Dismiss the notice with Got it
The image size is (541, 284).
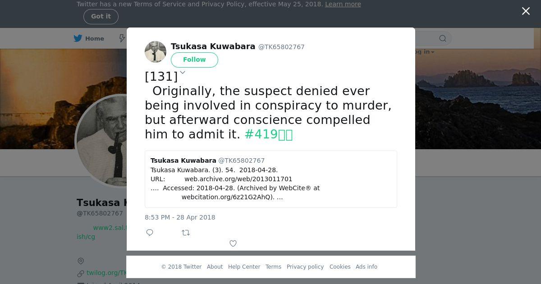tap(101, 16)
